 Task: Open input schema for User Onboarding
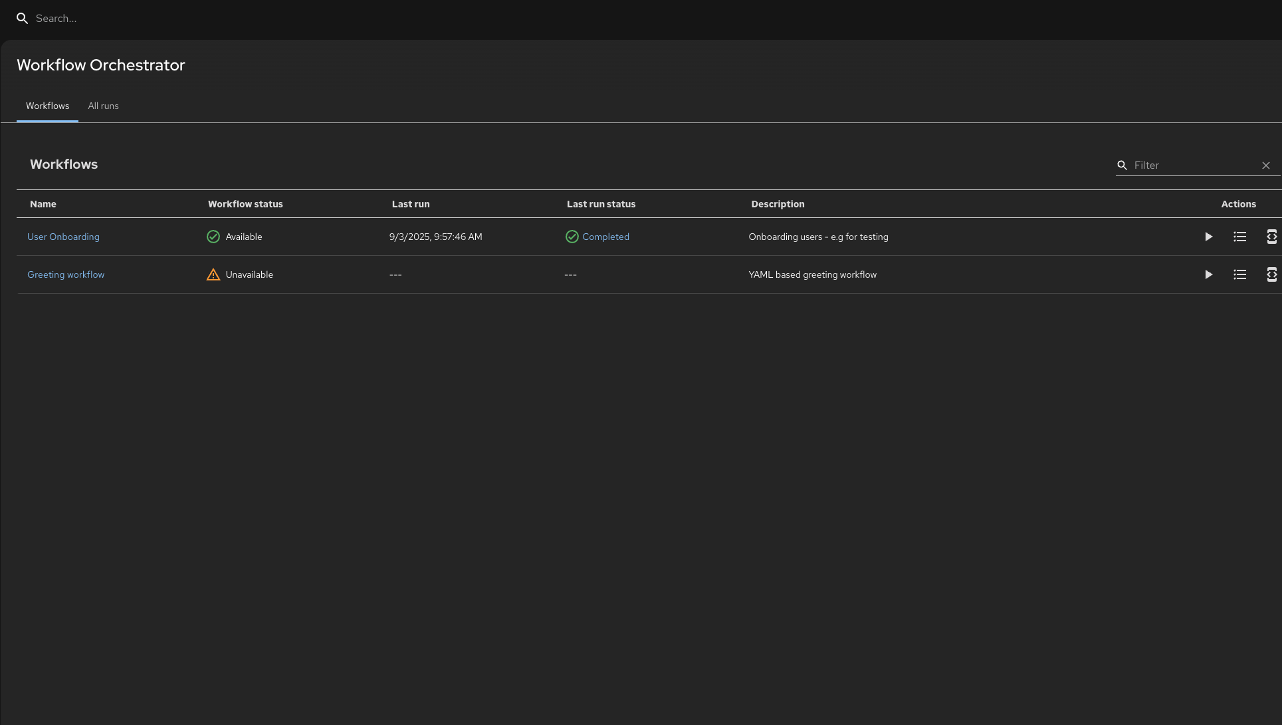click(1271, 237)
